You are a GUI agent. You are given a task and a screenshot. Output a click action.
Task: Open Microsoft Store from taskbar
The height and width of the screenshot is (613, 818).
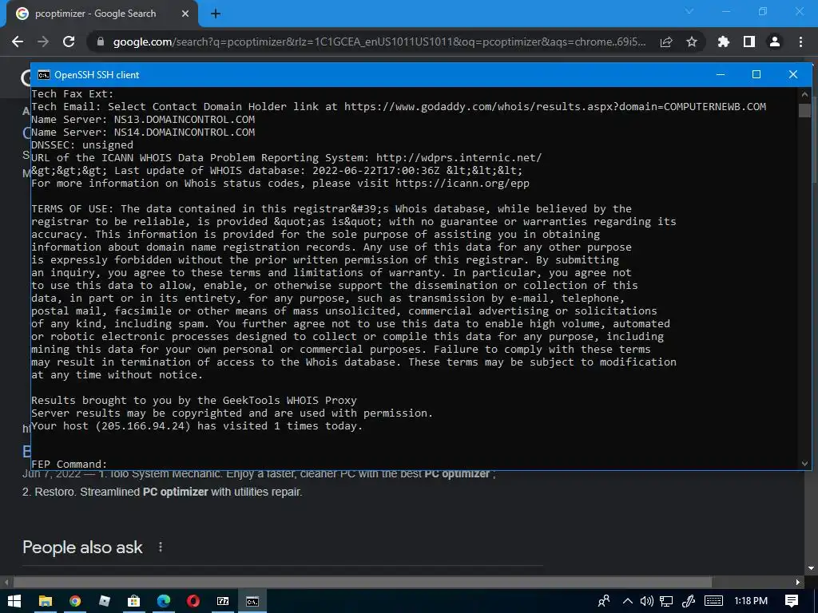tap(134, 601)
